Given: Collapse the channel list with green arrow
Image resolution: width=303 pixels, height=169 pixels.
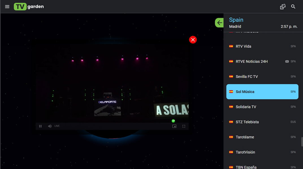Looking at the screenshot, I should [x=219, y=23].
